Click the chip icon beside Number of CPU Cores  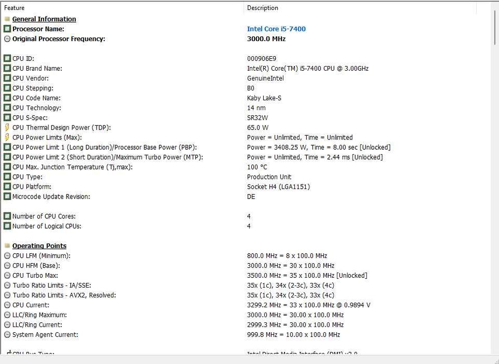point(7,216)
